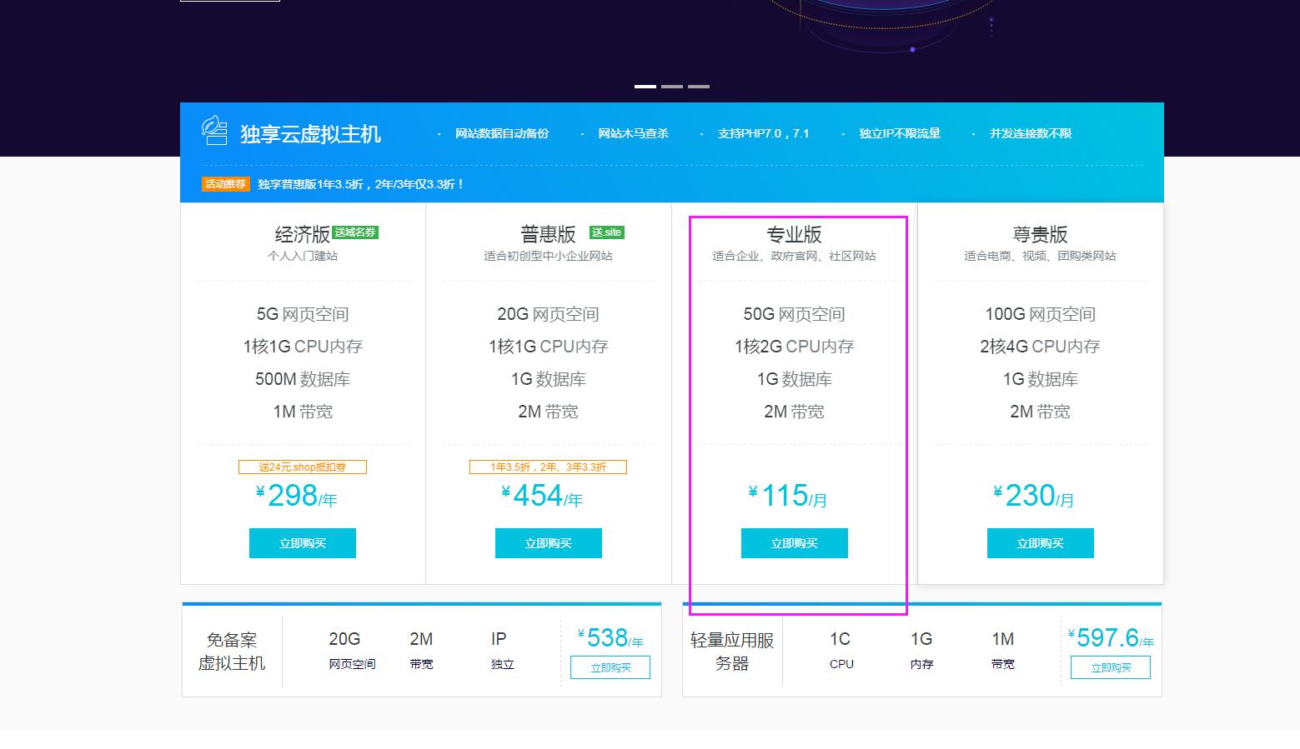Purchase the 专业版 plan at ¥115/月
Image resolution: width=1300 pixels, height=749 pixels.
pyautogui.click(x=794, y=543)
